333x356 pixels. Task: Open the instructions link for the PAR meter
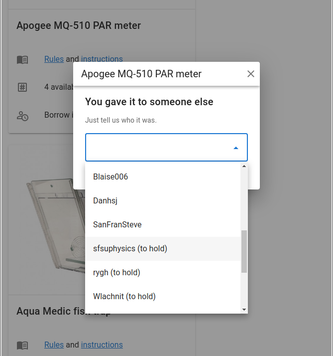(102, 59)
